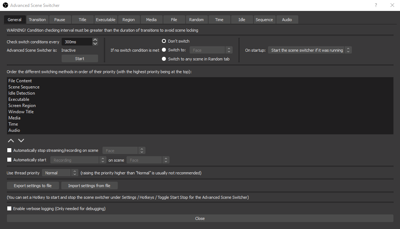Open the On startup behavior dropdown

pos(310,50)
